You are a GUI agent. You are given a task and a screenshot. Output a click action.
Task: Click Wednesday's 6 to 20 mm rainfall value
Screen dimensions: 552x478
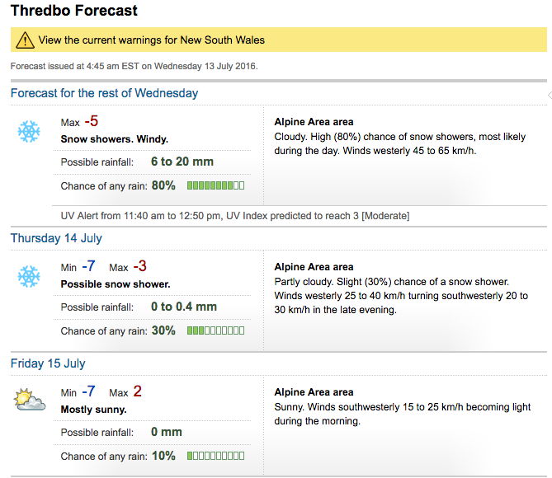(x=182, y=162)
